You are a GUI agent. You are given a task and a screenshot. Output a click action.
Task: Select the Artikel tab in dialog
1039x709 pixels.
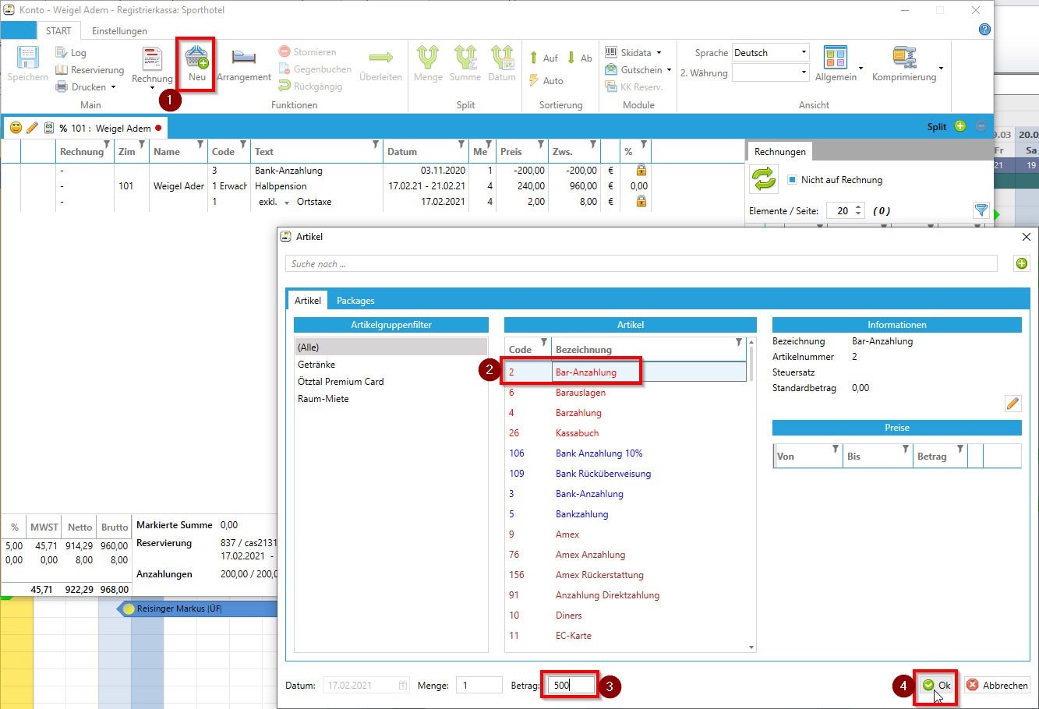point(308,300)
